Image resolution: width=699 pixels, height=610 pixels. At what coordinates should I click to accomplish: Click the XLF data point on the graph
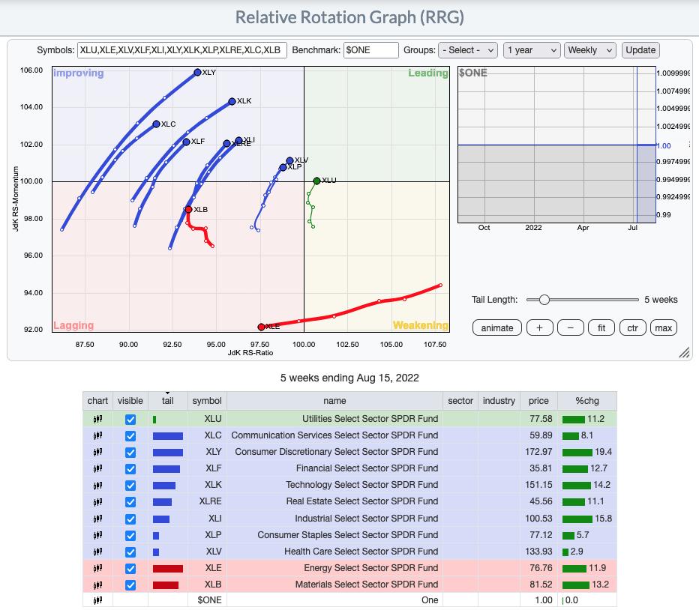(x=186, y=142)
